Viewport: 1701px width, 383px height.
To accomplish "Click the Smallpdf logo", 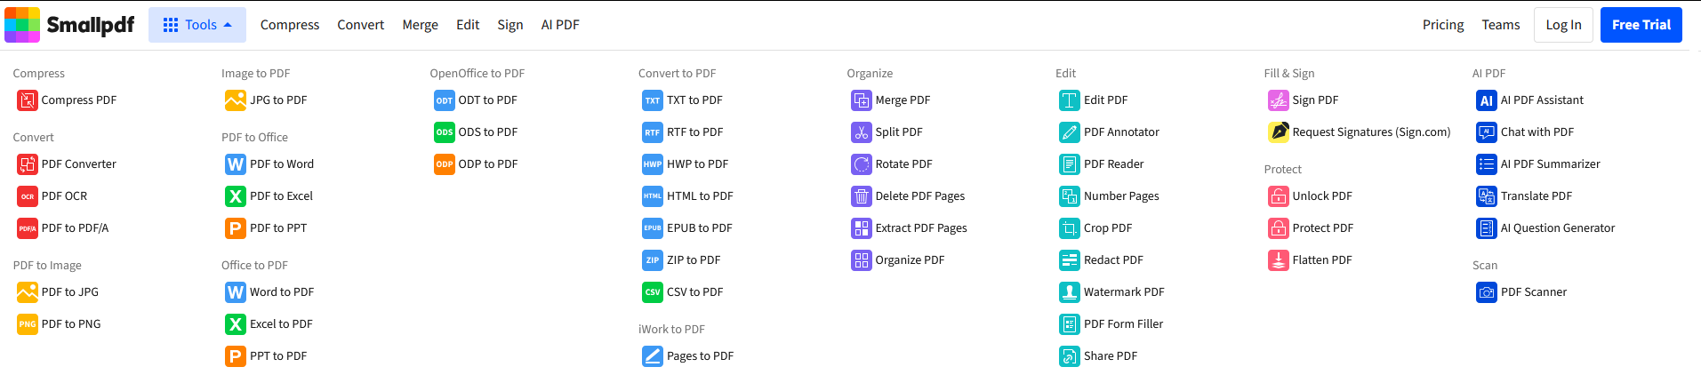I will [69, 25].
